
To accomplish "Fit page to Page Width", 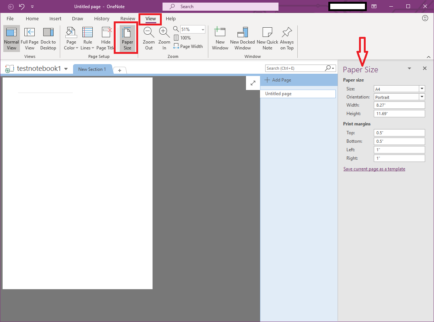I will click(188, 46).
